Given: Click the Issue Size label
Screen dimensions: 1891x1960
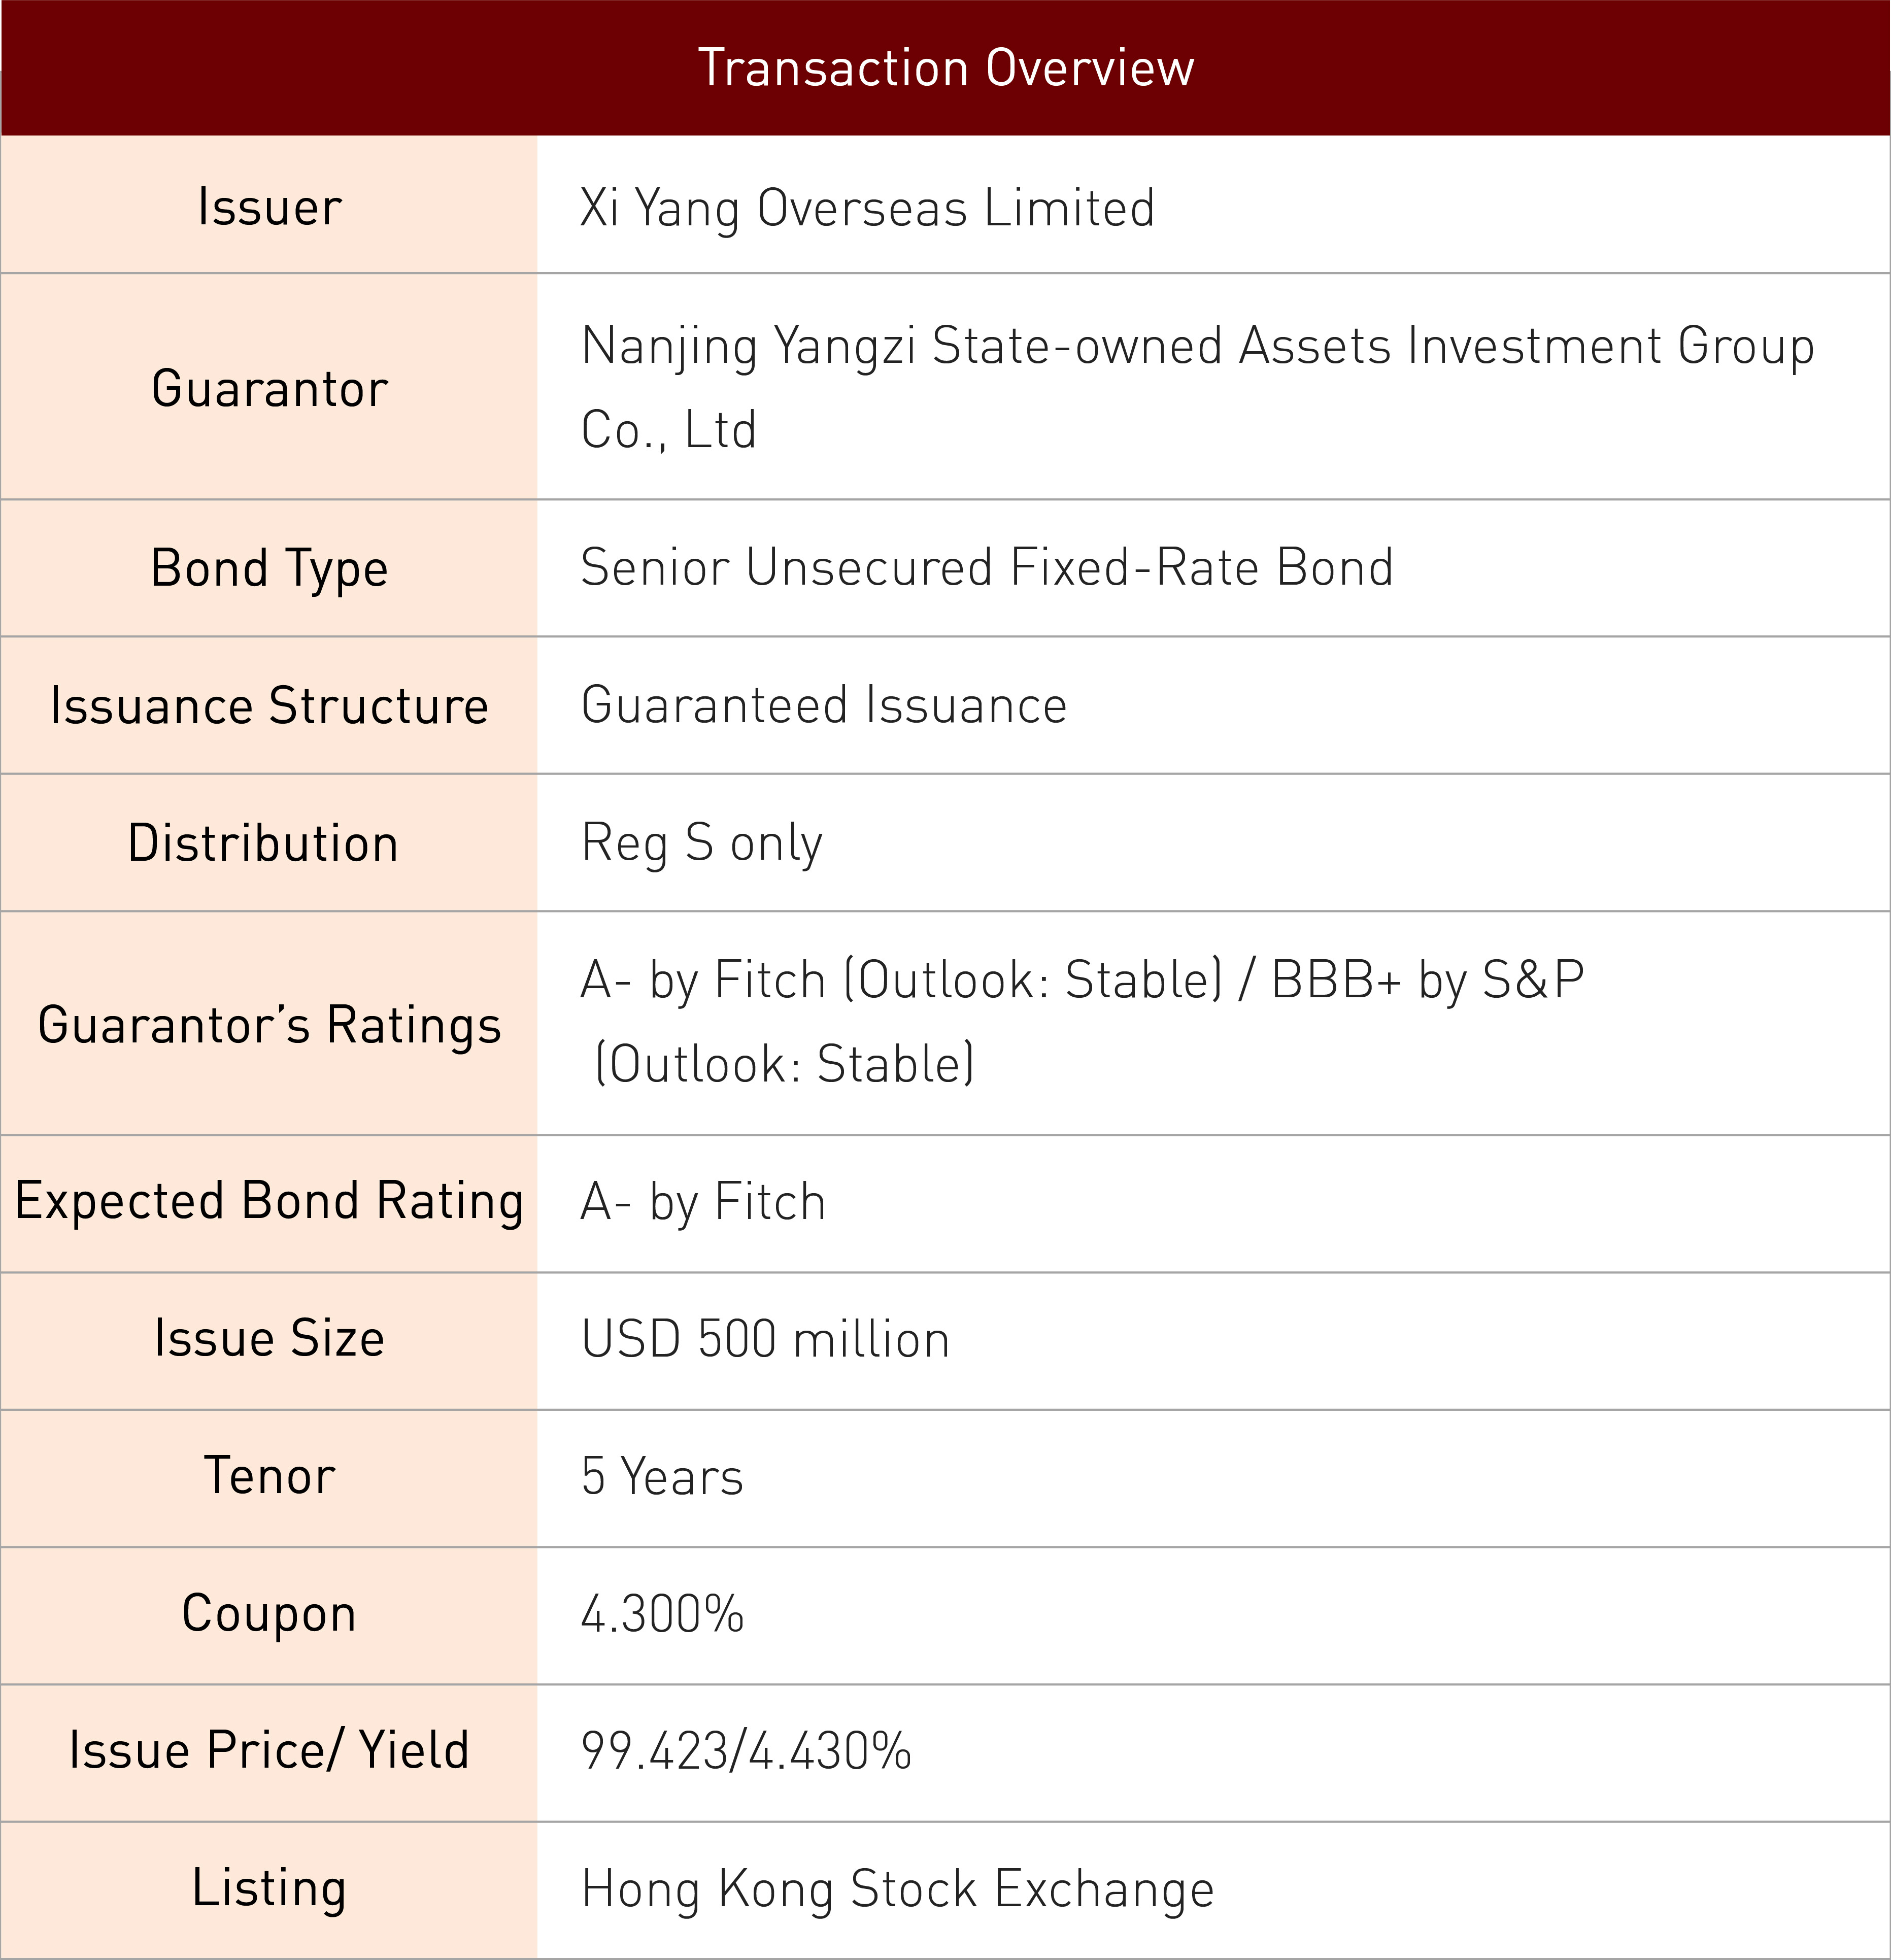Looking at the screenshot, I should [x=269, y=1338].
